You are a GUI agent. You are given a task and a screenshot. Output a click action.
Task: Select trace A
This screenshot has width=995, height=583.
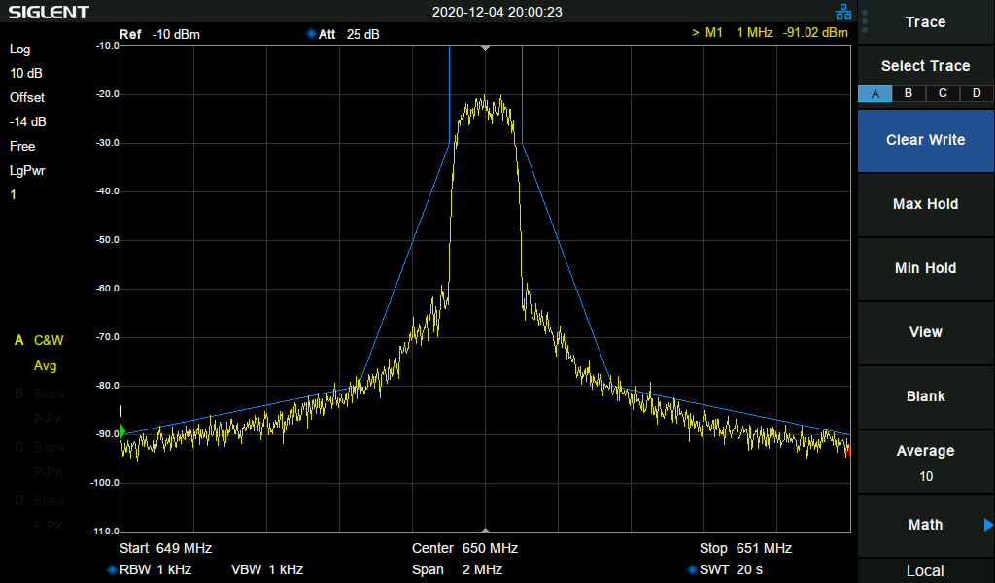(x=875, y=93)
